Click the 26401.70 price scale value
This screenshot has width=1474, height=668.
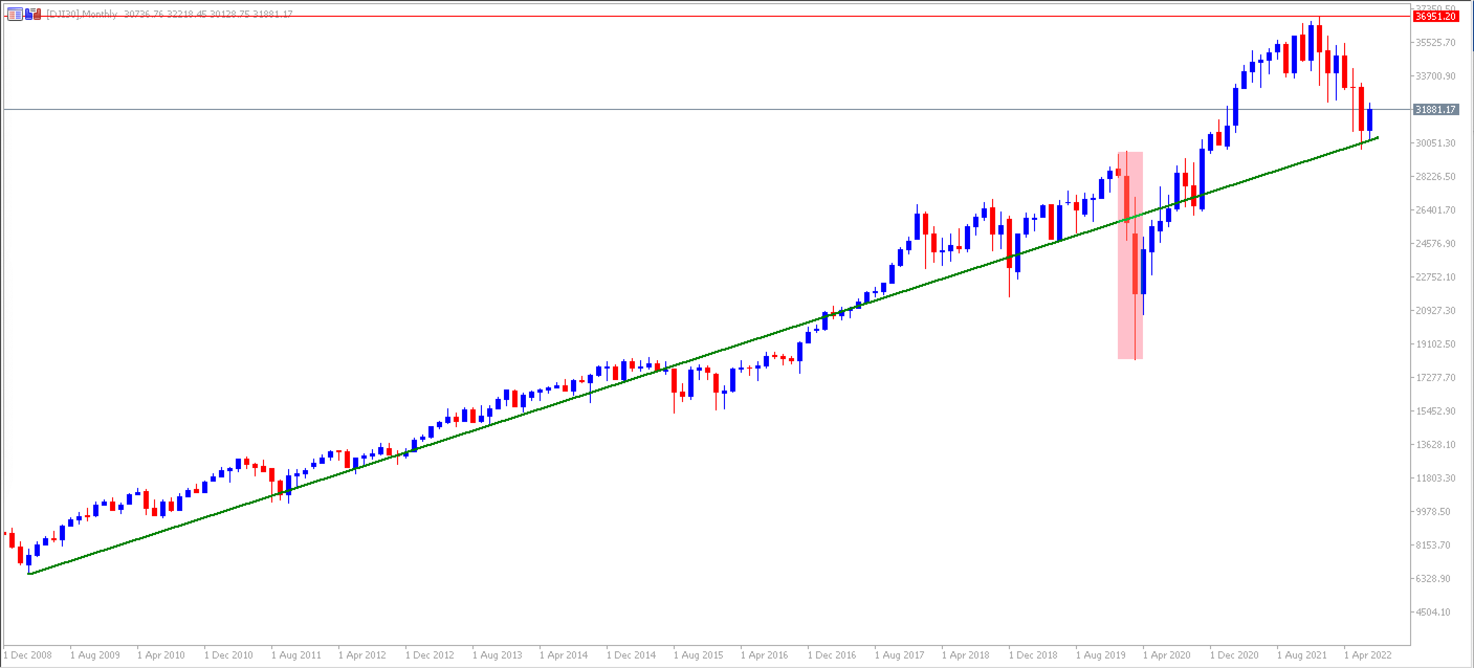(1435, 210)
